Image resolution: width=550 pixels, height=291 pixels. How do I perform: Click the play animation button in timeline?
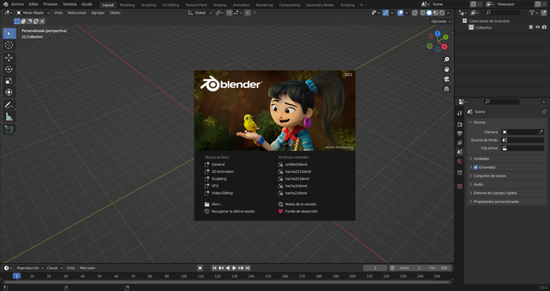(234, 268)
